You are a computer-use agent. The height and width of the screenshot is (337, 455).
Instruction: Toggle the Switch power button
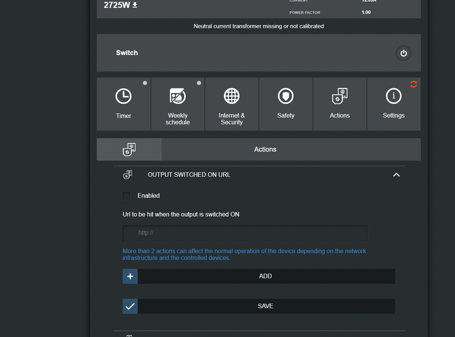coord(403,53)
